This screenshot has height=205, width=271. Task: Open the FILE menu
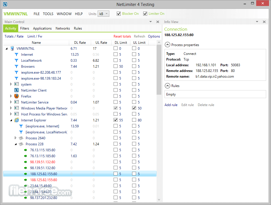[x=37, y=14]
